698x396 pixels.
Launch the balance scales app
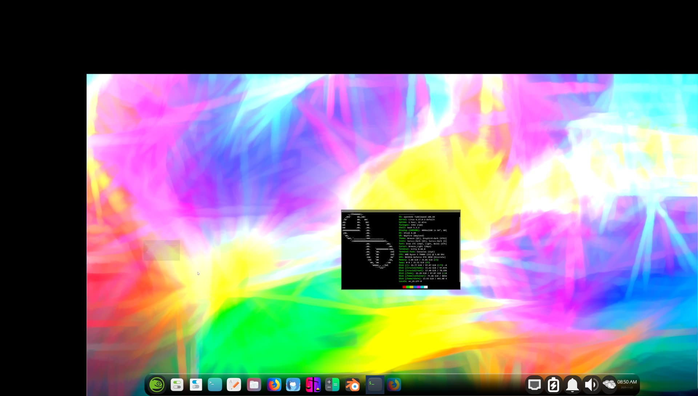pos(313,384)
